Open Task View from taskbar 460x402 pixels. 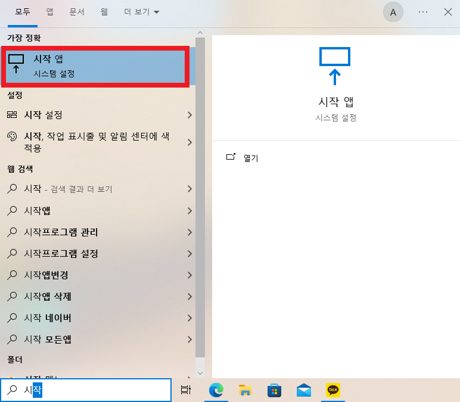point(186,389)
